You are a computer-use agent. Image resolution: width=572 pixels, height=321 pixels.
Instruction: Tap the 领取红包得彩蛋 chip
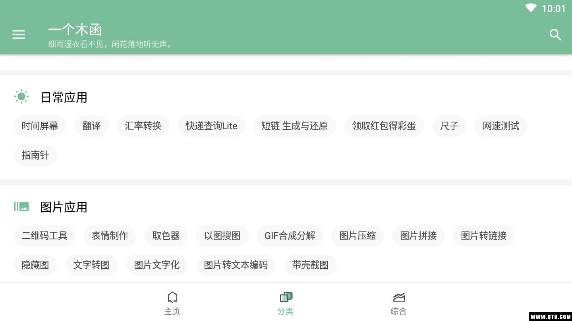click(384, 126)
